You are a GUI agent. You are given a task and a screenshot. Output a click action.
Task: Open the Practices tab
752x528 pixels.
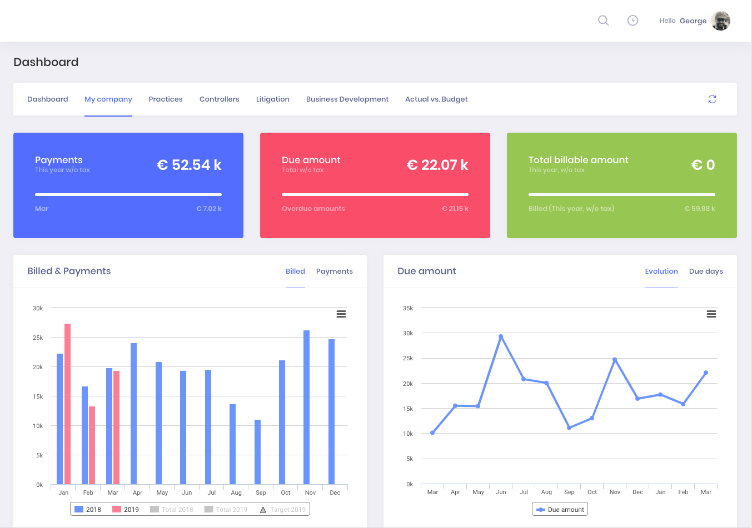(x=166, y=99)
